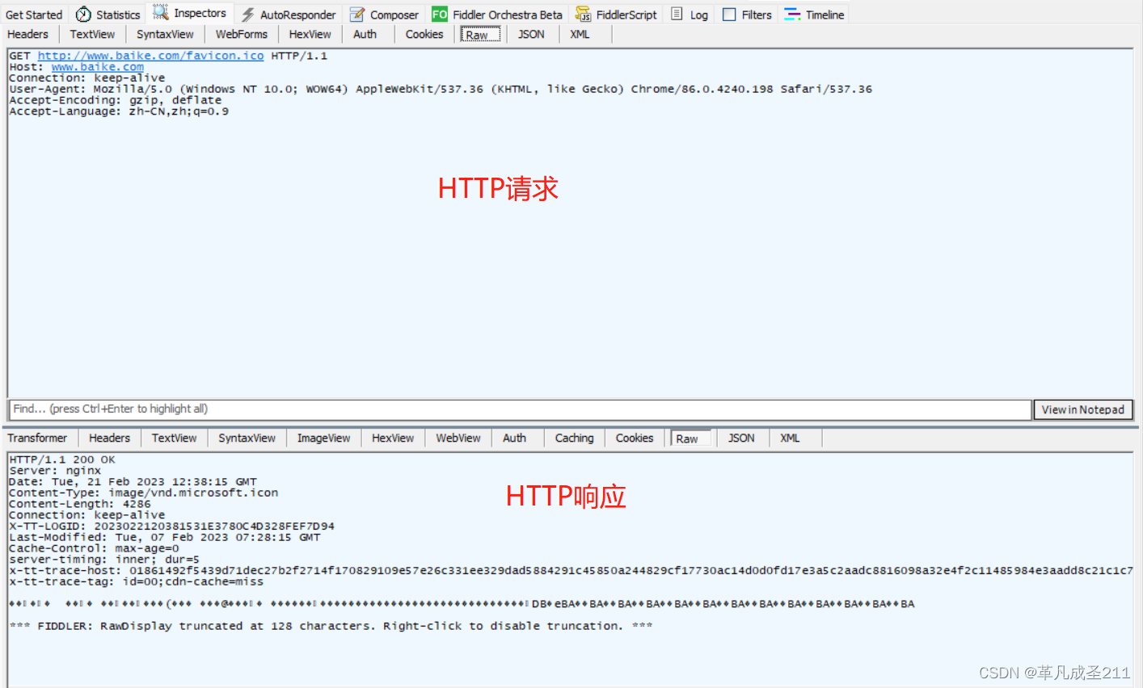Click the View in Notepad button
1143x688 pixels.
tap(1083, 409)
